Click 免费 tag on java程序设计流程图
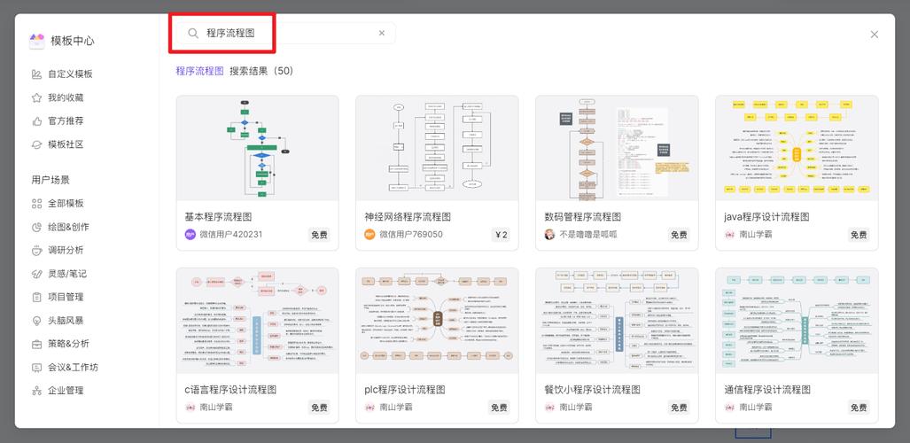910x443 pixels. coord(859,235)
